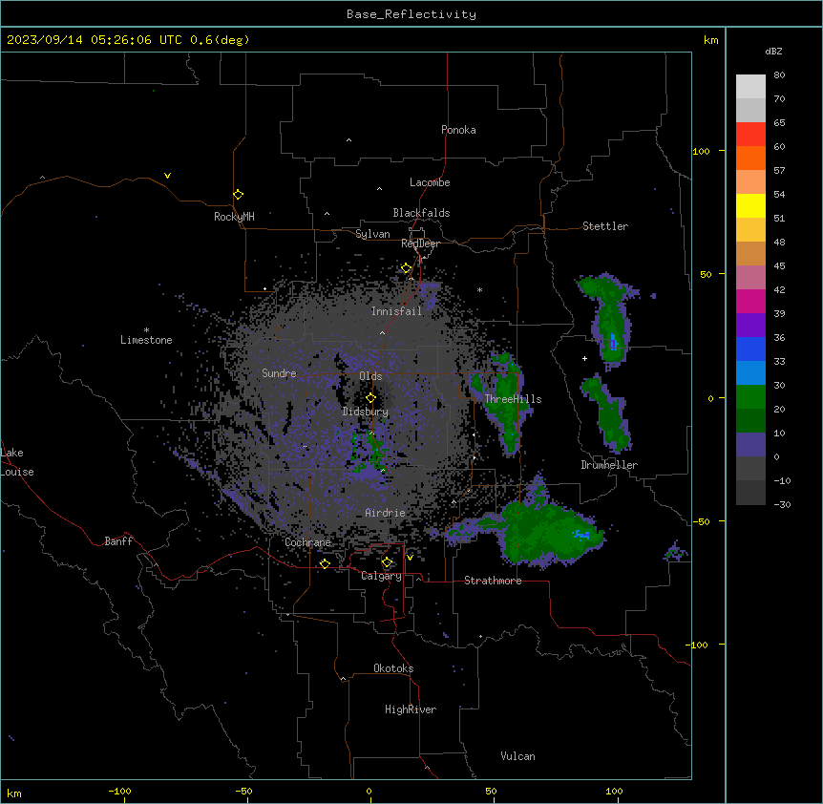
Task: Click the HighRiver town label
Action: [411, 709]
